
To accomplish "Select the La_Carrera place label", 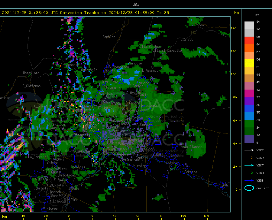I will click(37, 157).
